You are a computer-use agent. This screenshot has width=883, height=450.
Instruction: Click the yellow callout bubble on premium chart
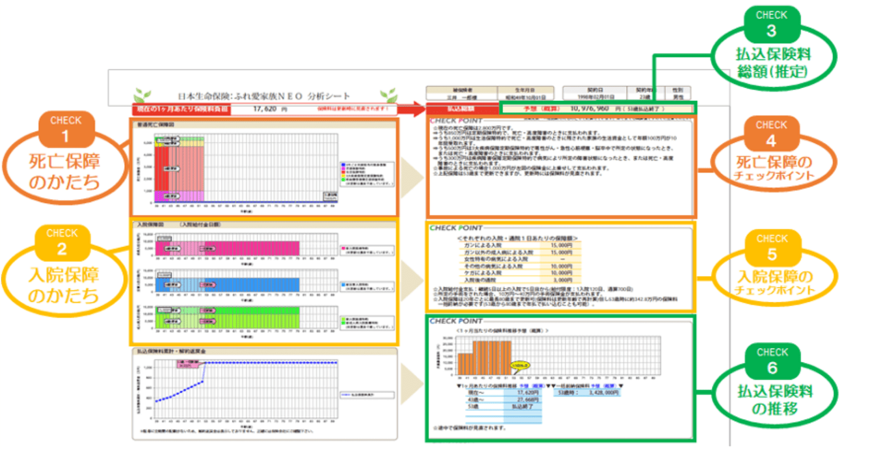(x=520, y=366)
